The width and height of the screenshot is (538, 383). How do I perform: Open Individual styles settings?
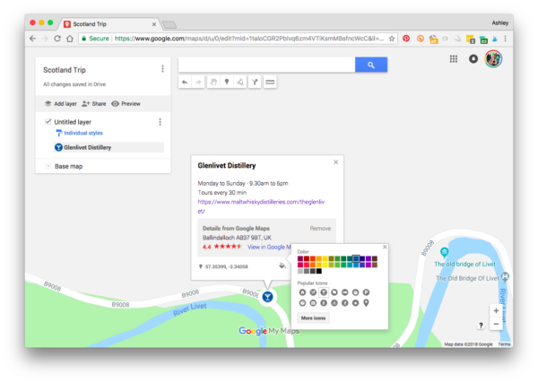click(79, 133)
